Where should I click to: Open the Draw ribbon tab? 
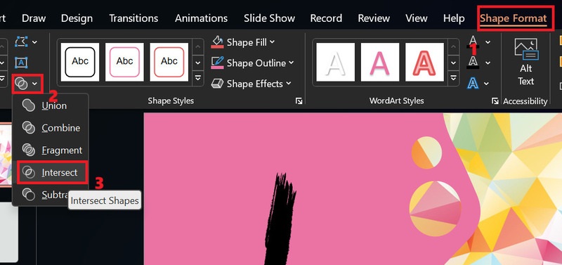pos(34,18)
